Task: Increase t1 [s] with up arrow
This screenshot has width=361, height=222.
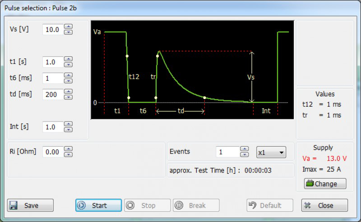Action: click(69, 59)
